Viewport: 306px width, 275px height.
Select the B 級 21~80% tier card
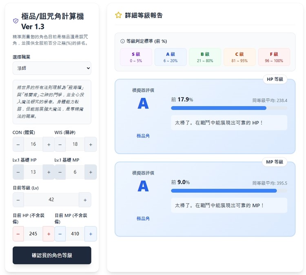coord(205,57)
